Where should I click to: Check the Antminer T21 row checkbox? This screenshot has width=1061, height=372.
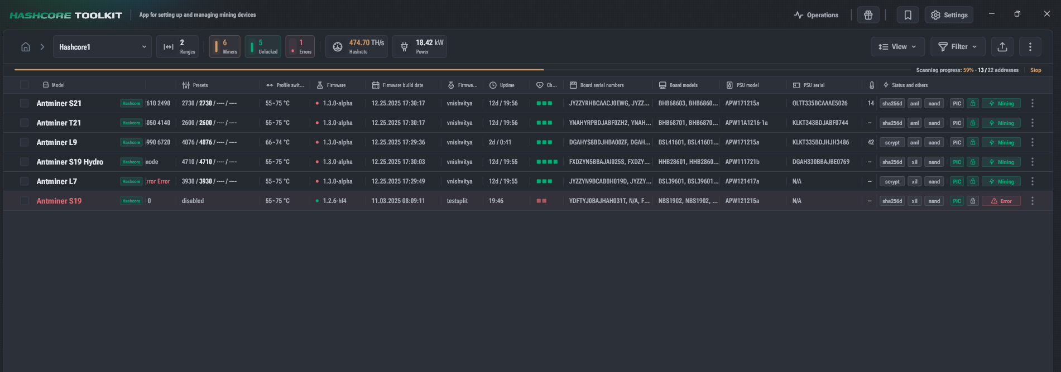click(x=24, y=123)
